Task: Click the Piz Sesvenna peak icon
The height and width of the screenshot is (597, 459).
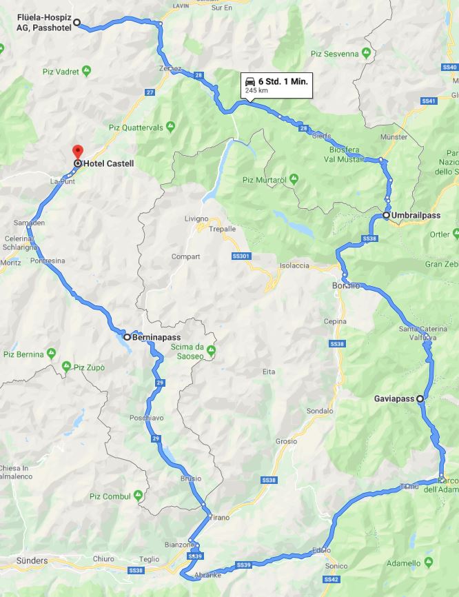Action: 366,53
